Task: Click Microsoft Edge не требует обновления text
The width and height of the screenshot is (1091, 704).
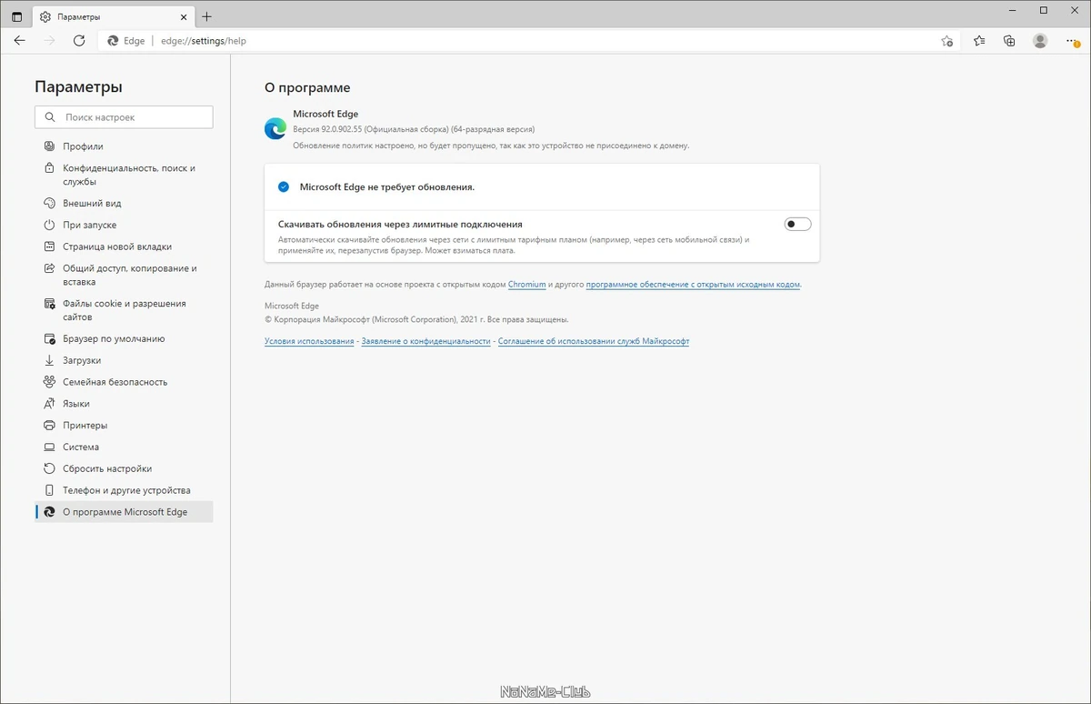Action: (x=387, y=186)
